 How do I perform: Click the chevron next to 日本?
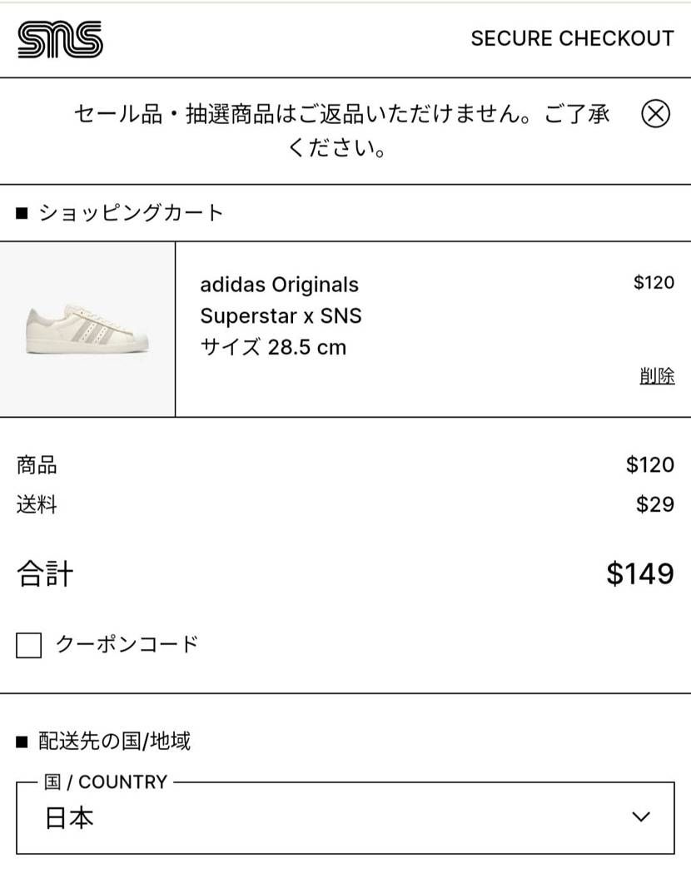pyautogui.click(x=639, y=818)
